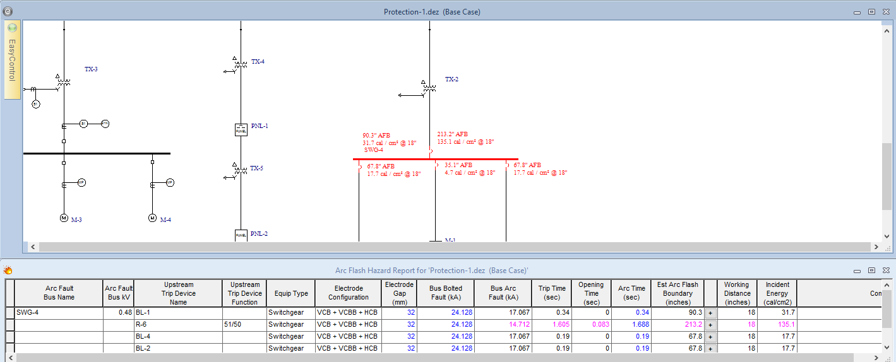Select the TX-3 transformer symbol

point(63,82)
